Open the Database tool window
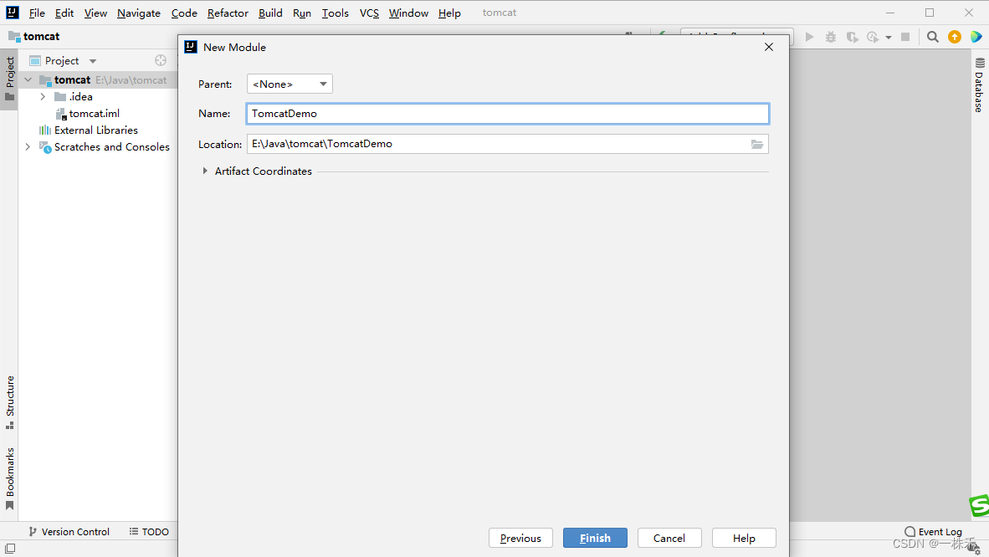989x557 pixels. pos(980,85)
